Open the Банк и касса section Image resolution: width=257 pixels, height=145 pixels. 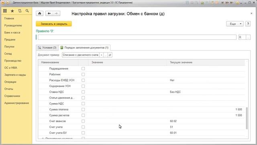[x=12, y=33]
